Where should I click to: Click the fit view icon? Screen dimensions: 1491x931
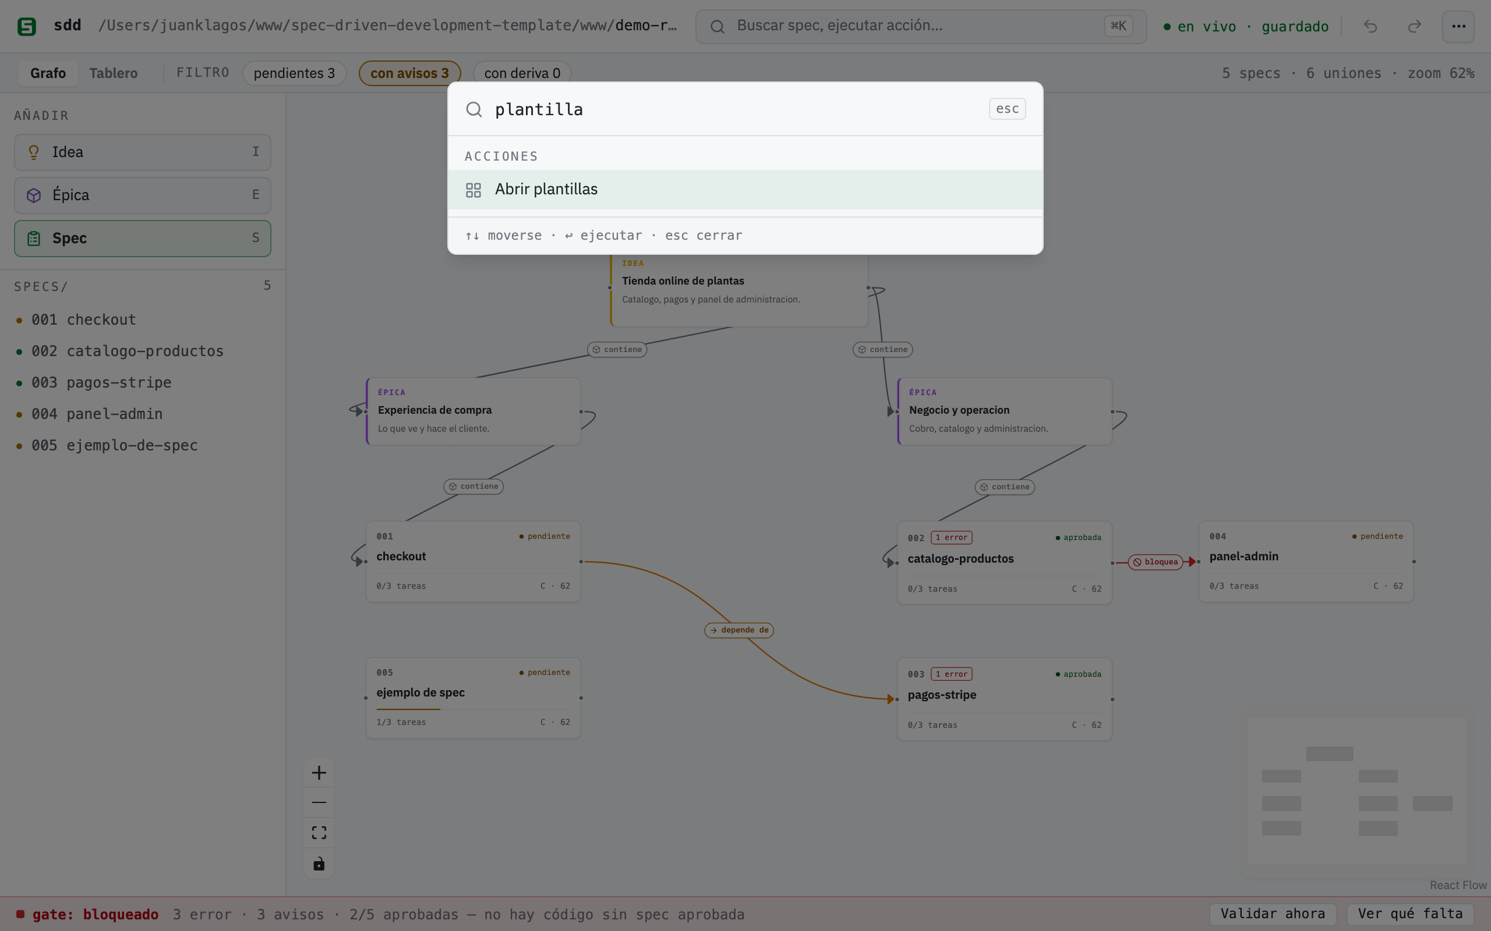(319, 833)
